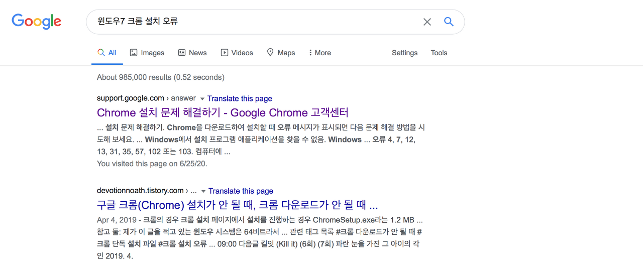Select the All tab
This screenshot has width=643, height=274.
pyautogui.click(x=107, y=53)
